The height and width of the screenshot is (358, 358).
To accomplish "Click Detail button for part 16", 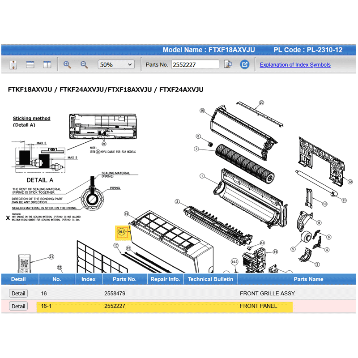I will [x=18, y=294].
